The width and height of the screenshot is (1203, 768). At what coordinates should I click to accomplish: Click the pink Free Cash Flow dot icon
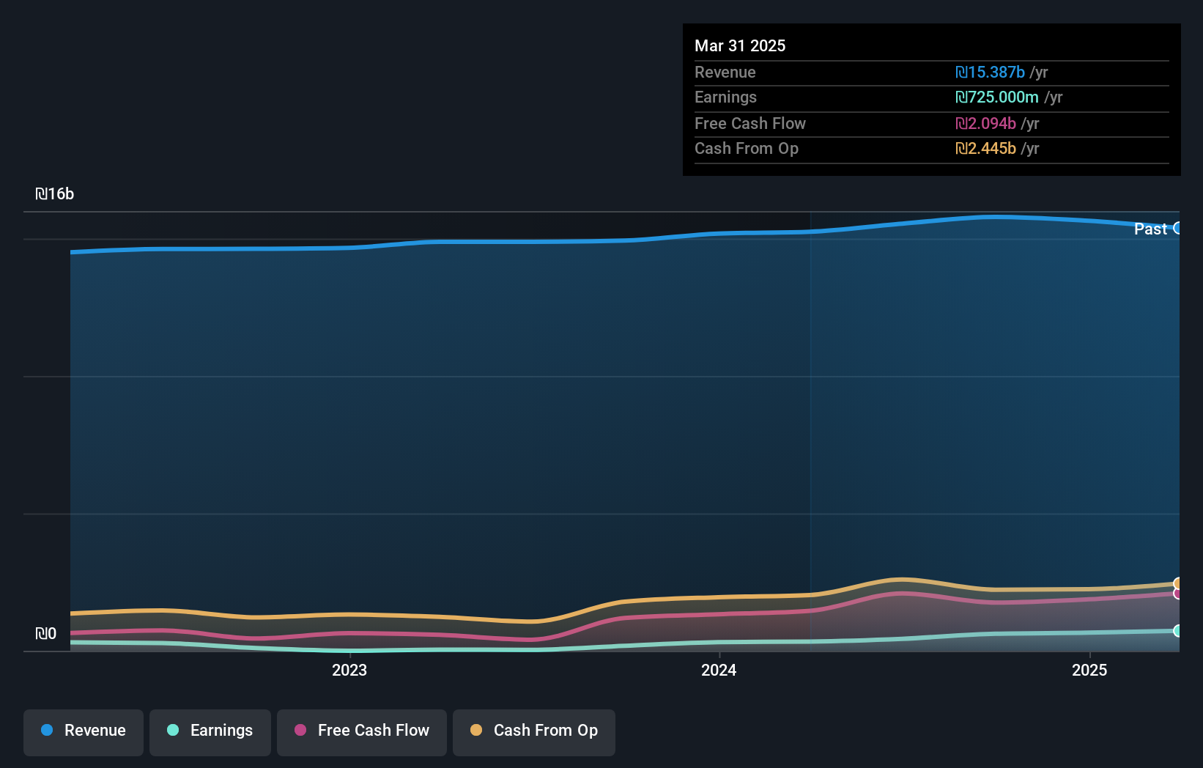point(300,731)
